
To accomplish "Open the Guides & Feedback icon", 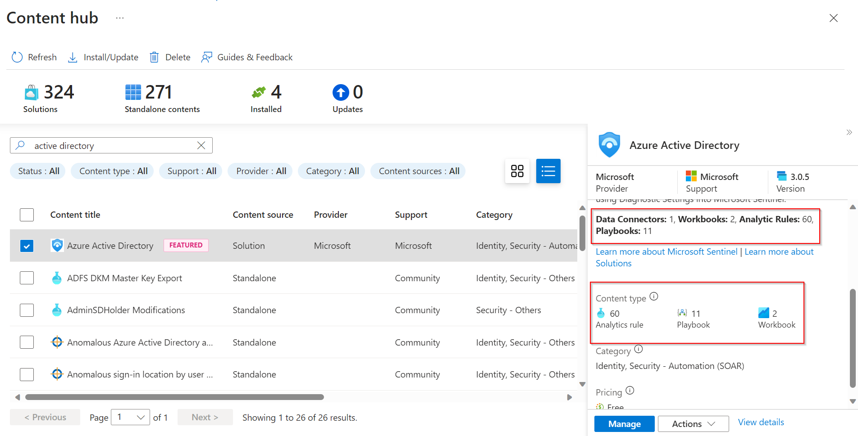I will (206, 57).
